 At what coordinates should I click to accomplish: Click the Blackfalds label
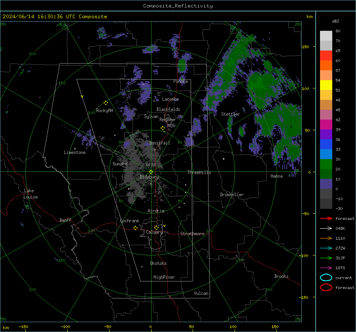pos(168,109)
